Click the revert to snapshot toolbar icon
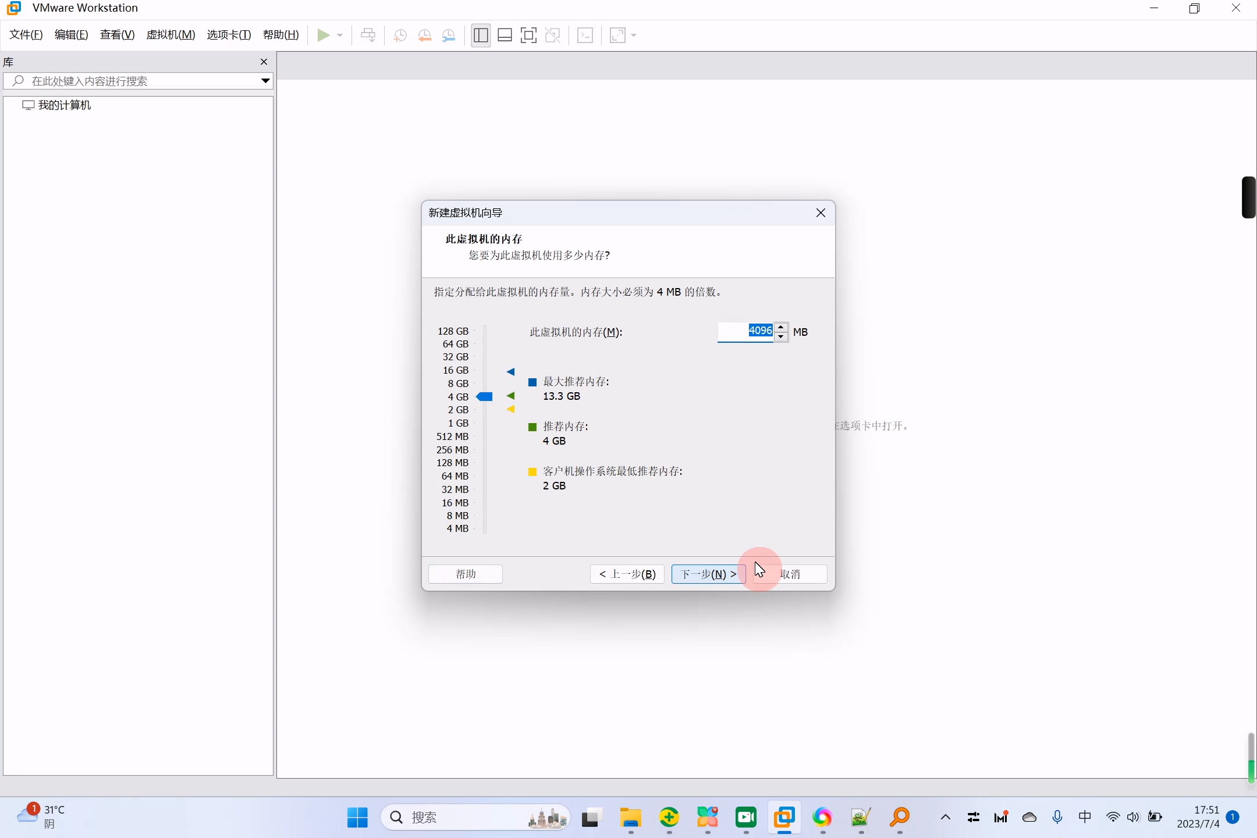1257x838 pixels. click(x=425, y=35)
